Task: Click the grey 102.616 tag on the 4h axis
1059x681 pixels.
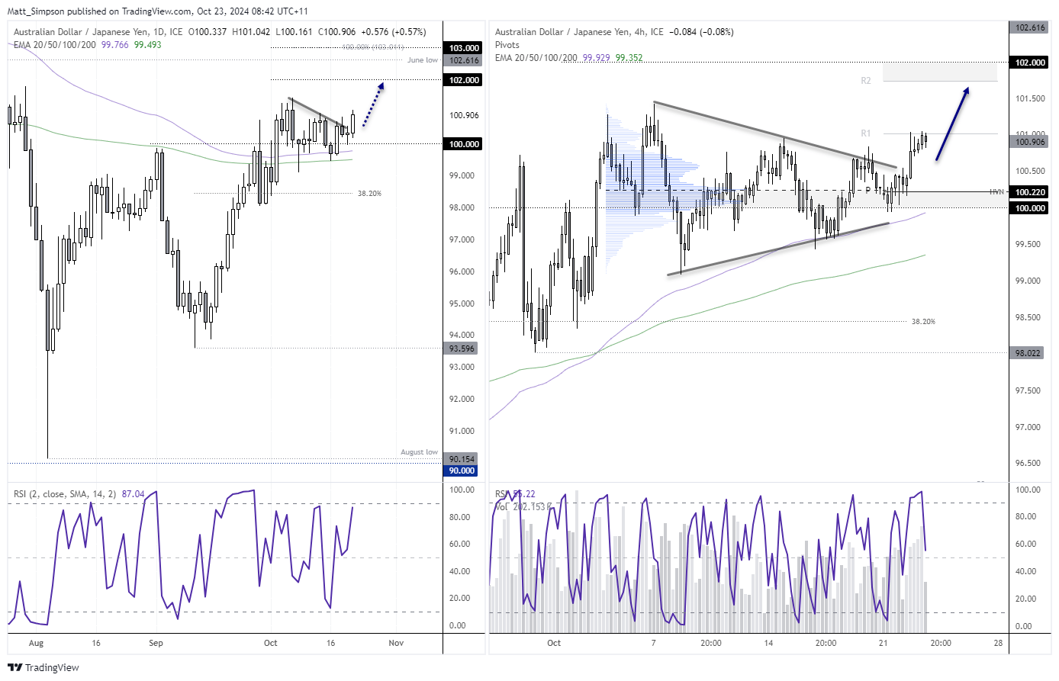Action: tap(1028, 27)
